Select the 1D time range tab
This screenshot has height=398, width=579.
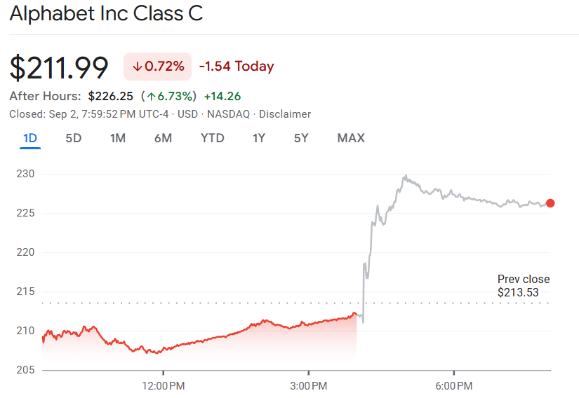click(30, 138)
